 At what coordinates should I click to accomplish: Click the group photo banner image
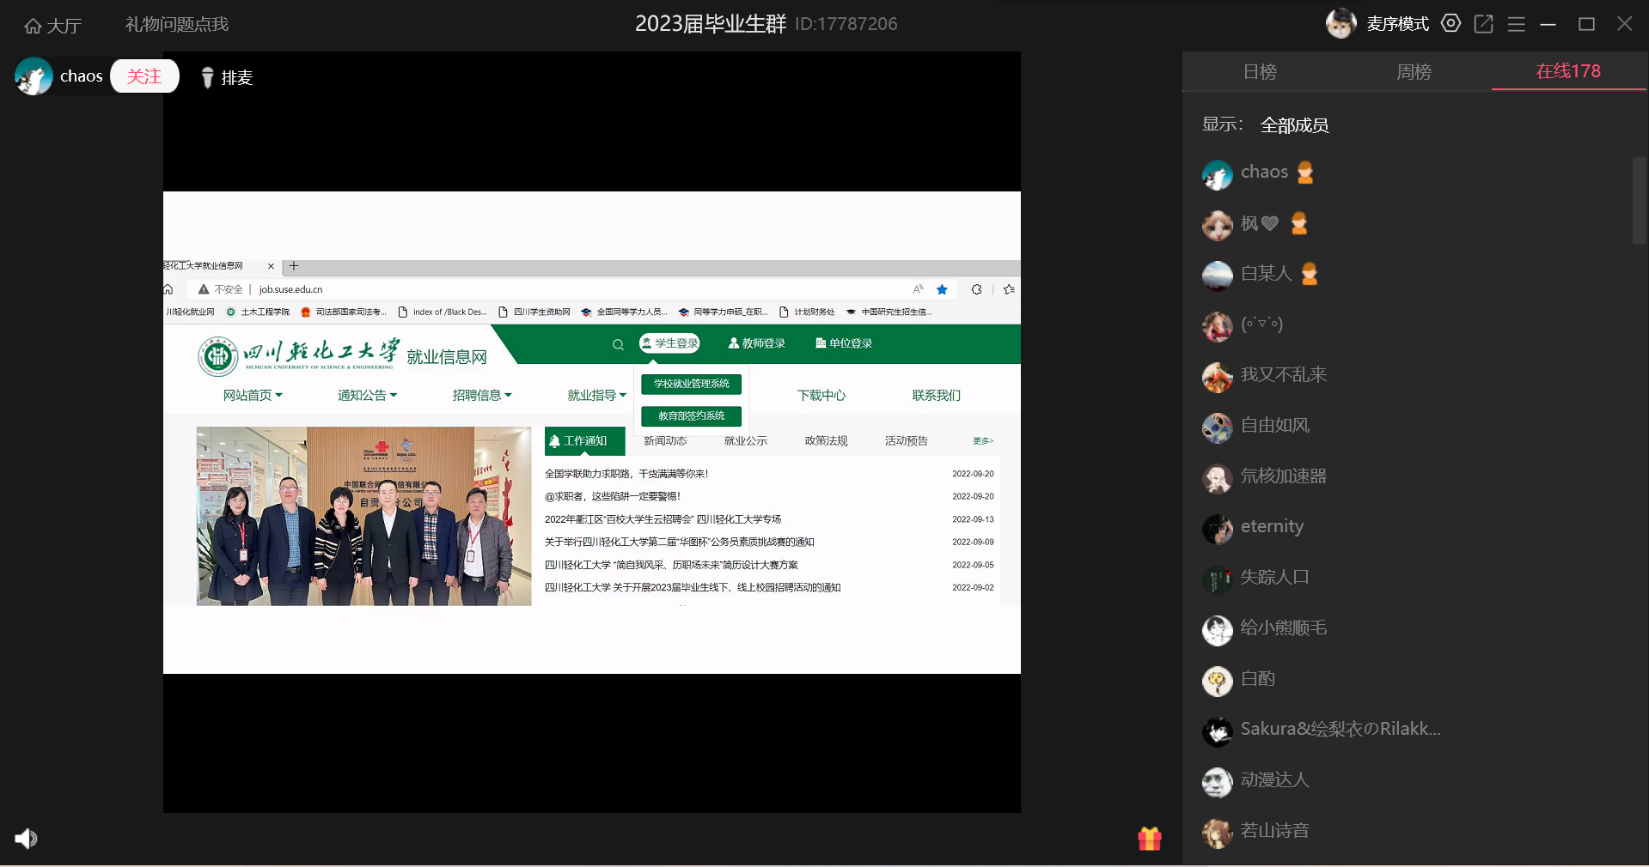click(x=363, y=516)
